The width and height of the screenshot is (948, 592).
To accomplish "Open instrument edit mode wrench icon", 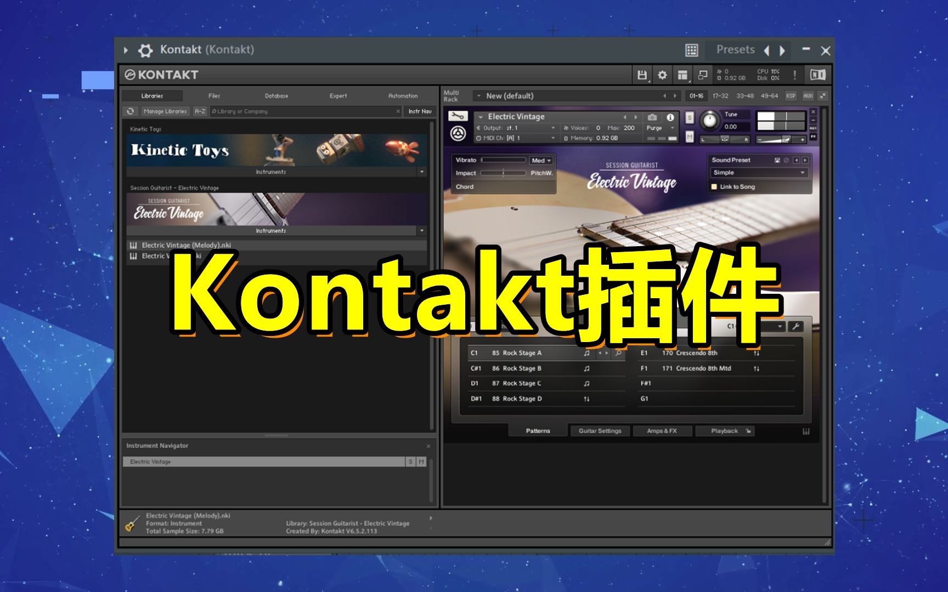I will tap(458, 116).
